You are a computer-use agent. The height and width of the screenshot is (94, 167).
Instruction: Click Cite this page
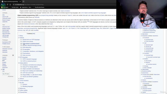tap(5, 35)
